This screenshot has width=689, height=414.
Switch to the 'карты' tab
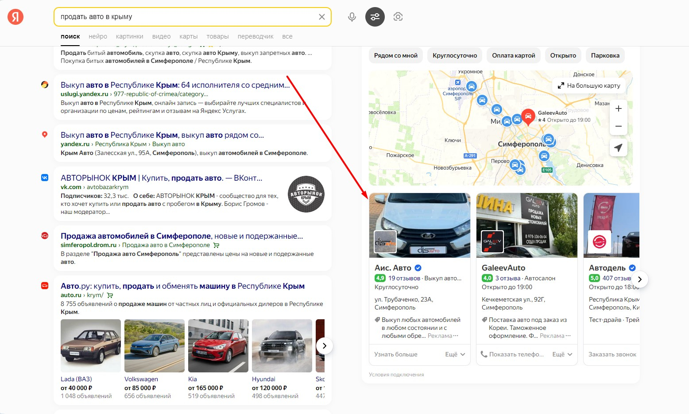click(189, 36)
